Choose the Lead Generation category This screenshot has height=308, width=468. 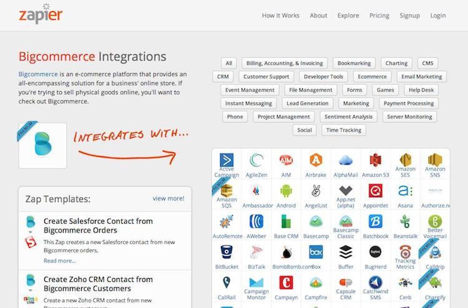point(308,103)
